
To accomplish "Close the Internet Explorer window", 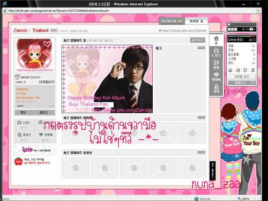I will coord(258,3).
